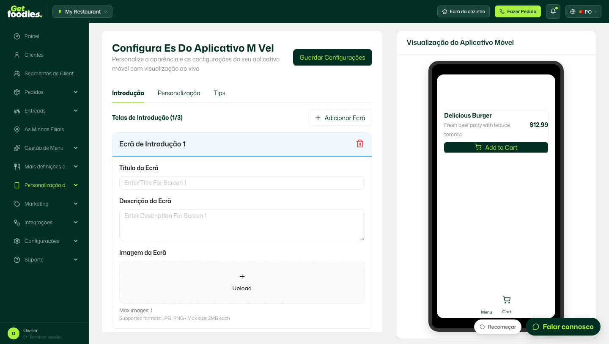Click the Integrações icon

tap(17, 223)
